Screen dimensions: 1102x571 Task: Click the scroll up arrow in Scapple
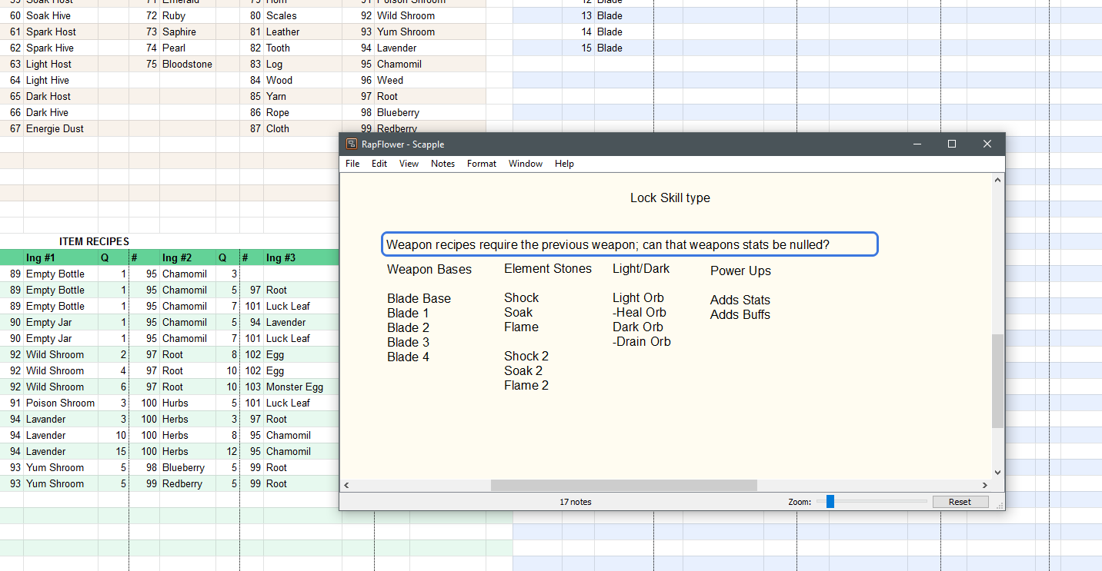pyautogui.click(x=997, y=181)
